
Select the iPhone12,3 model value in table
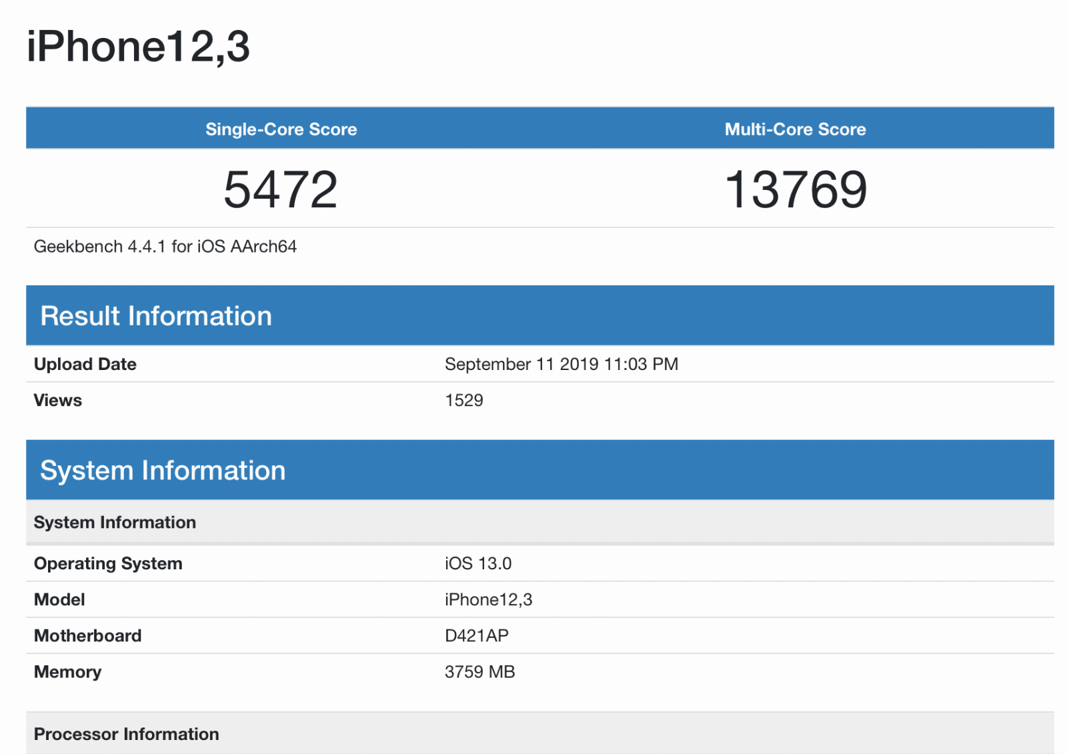(489, 599)
